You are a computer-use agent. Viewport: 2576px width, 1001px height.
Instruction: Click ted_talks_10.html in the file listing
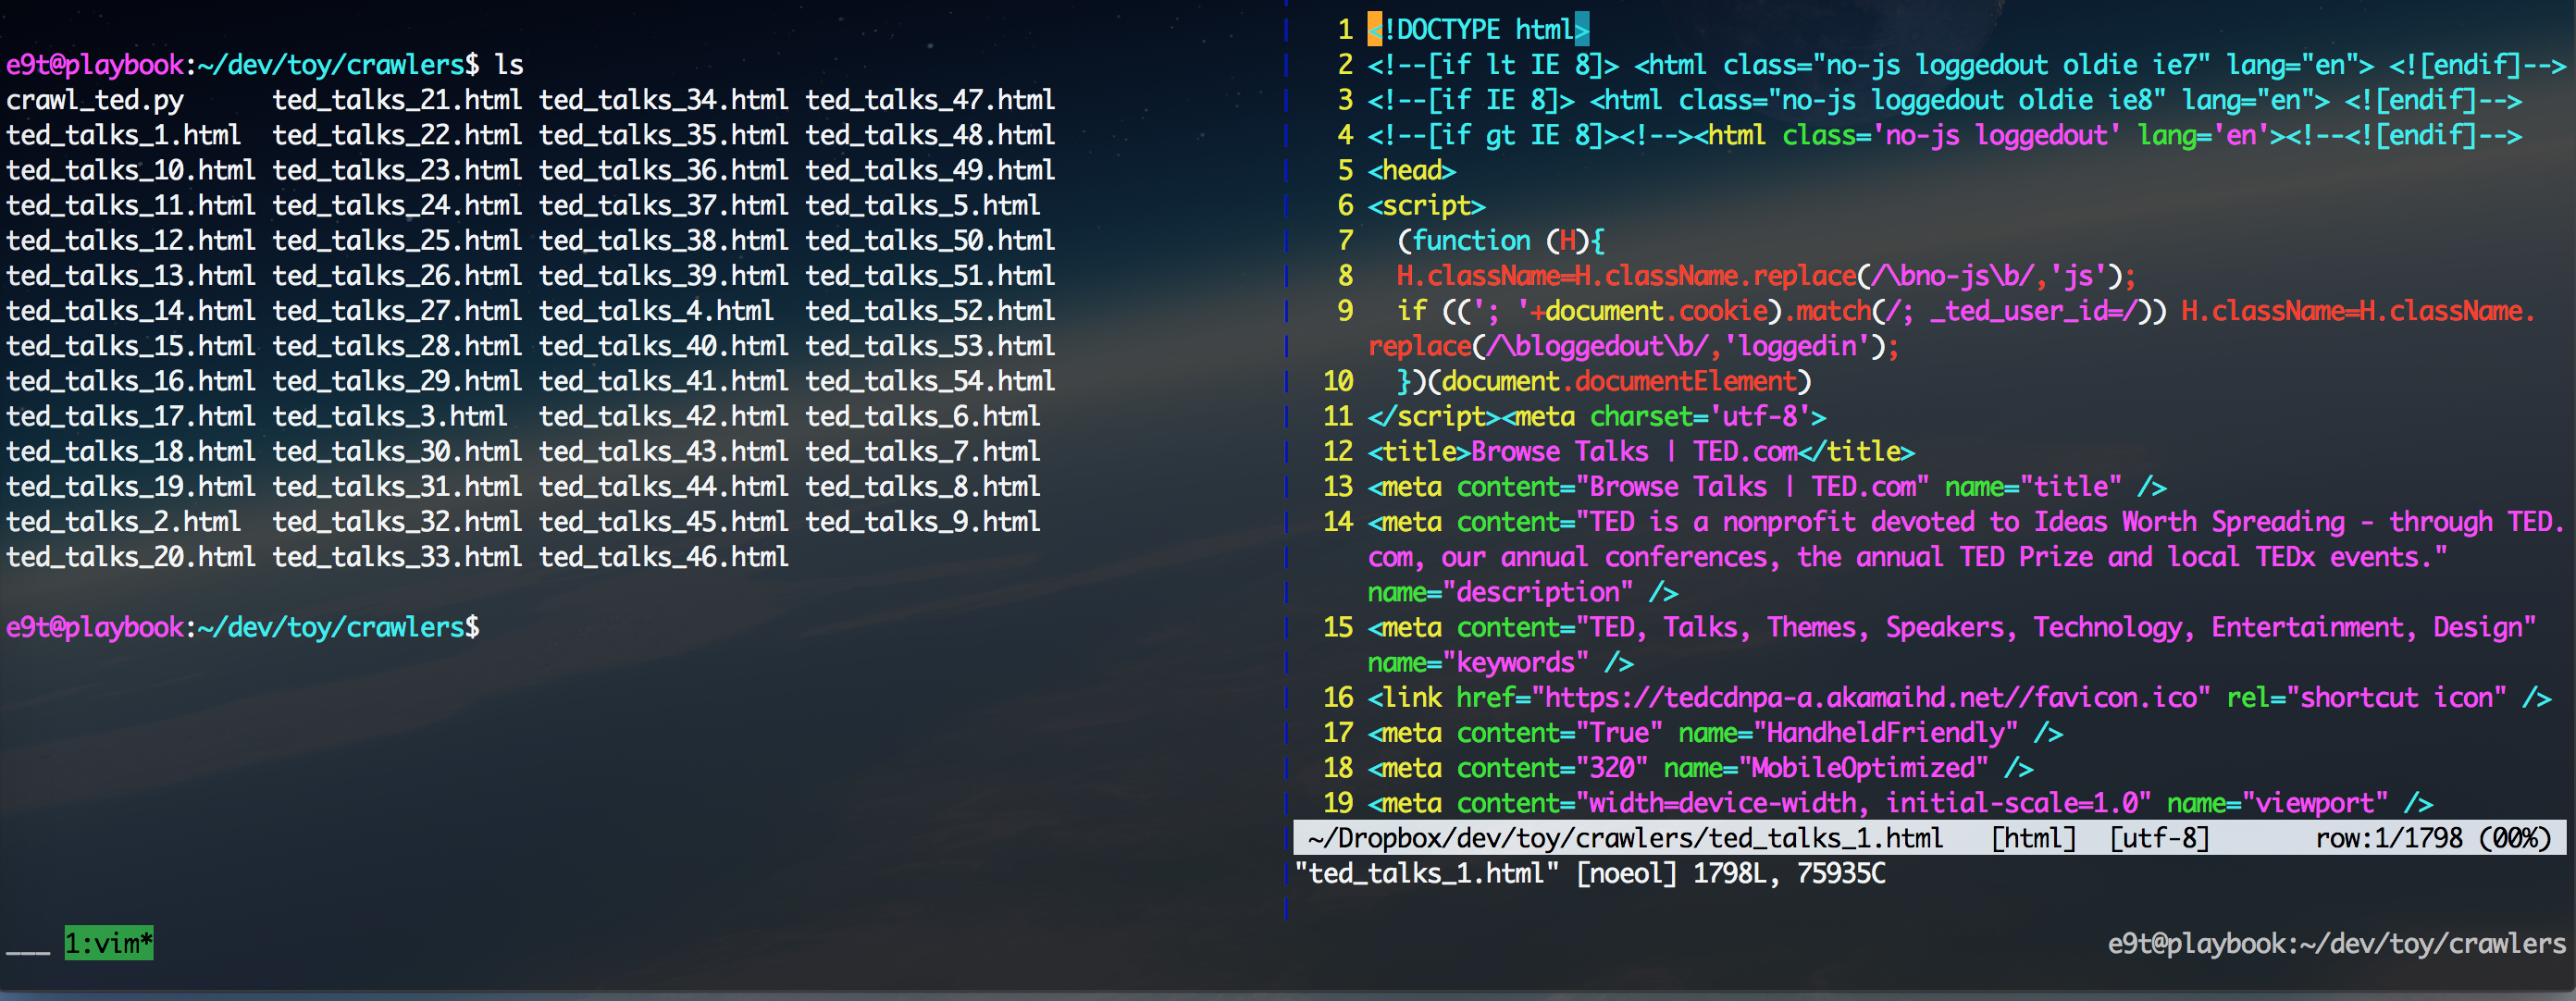131,170
